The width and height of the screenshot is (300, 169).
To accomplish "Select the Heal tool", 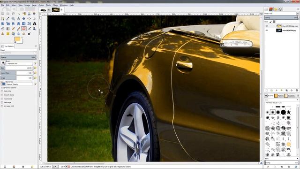I will [8, 34].
